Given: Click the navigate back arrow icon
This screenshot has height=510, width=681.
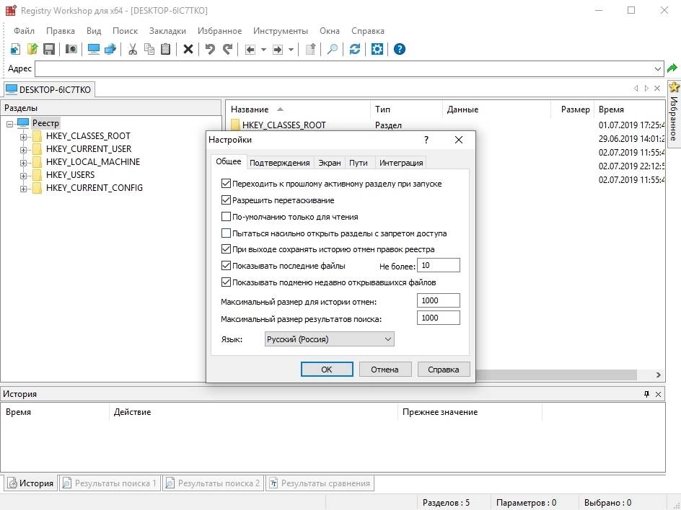Looking at the screenshot, I should 250,50.
